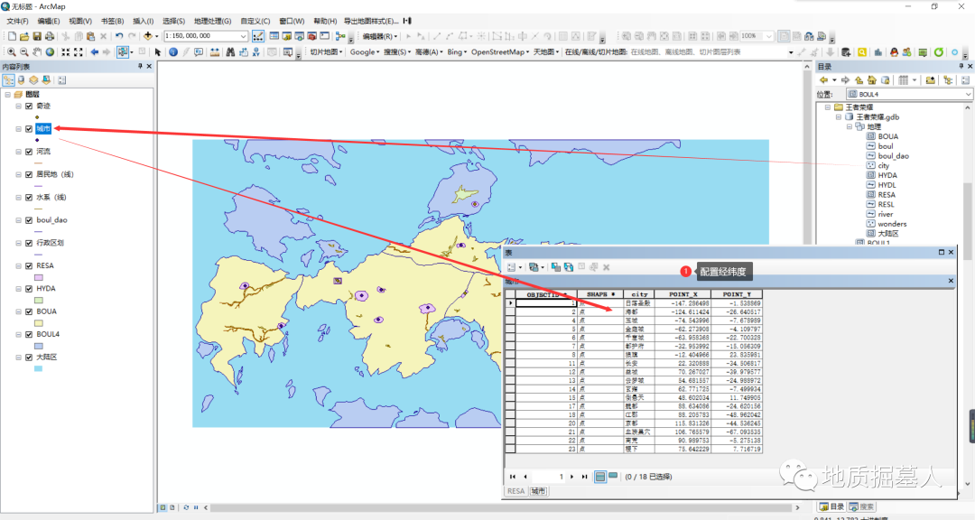The width and height of the screenshot is (975, 520).
Task: Uncheck the 奇迹 layer
Action: pos(29,107)
